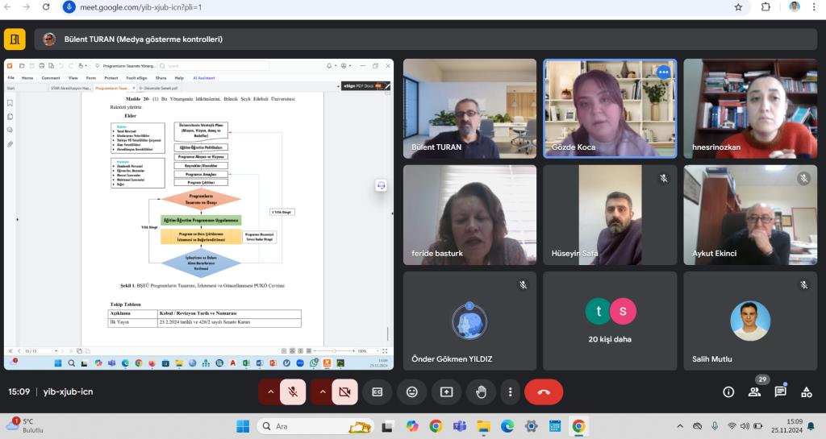826x439 pixels.
Task: Open Microsoft Teams from the taskbar
Action: [459, 426]
